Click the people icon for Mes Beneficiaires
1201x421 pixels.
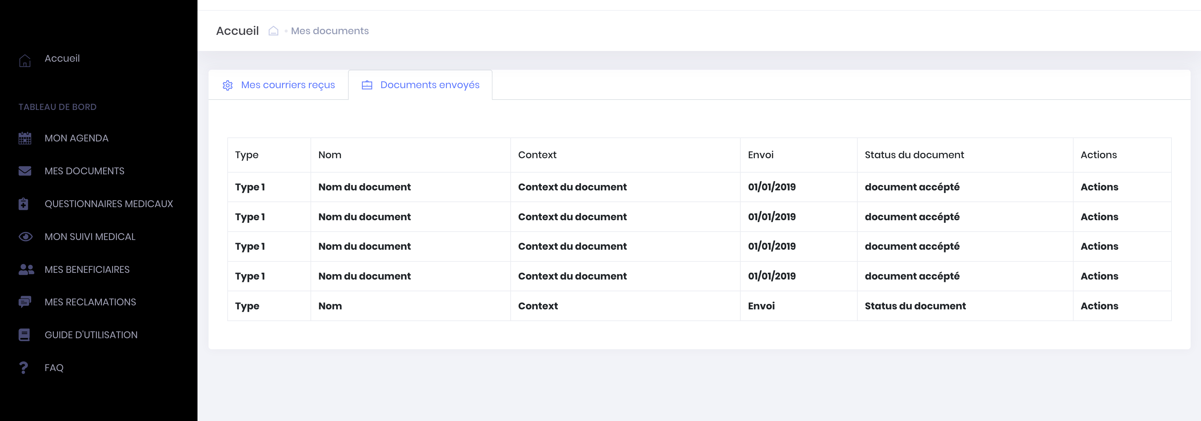click(x=26, y=269)
